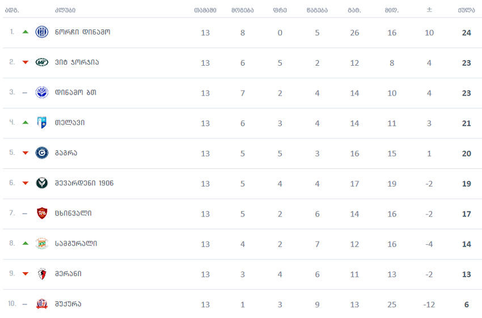The height and width of the screenshot is (318, 482).
Task: Sort by the მოგება column header
Action: (x=243, y=10)
